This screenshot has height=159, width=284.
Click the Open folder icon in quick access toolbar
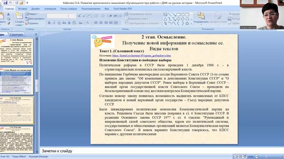[22, 3]
